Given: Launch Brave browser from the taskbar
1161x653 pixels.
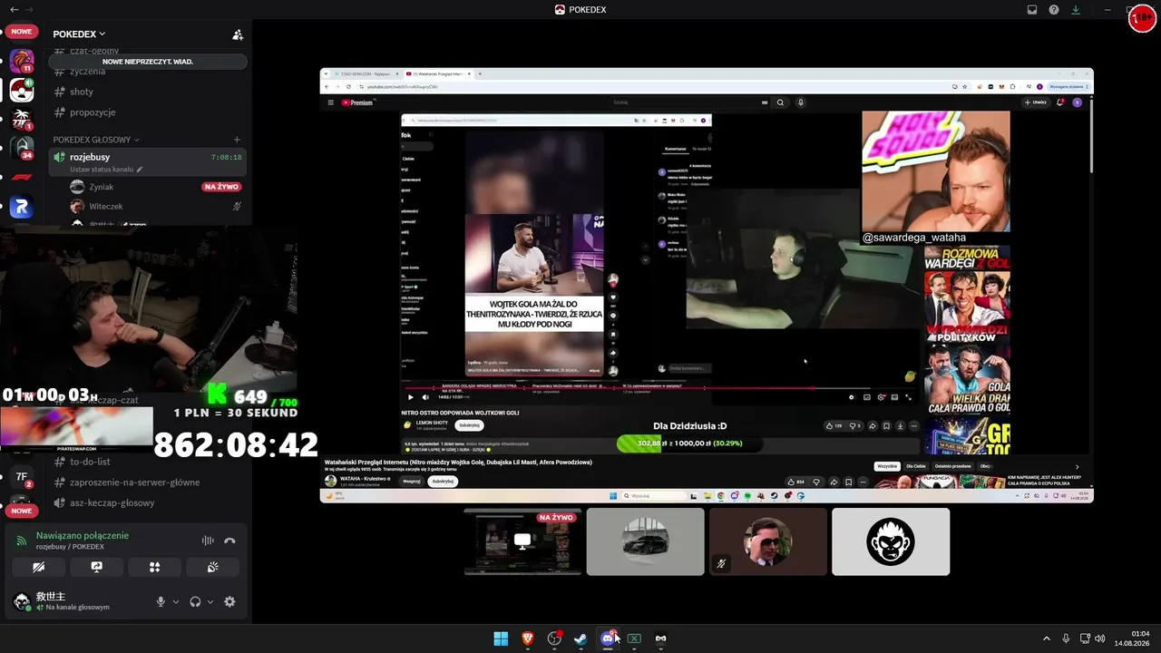Looking at the screenshot, I should [x=528, y=638].
